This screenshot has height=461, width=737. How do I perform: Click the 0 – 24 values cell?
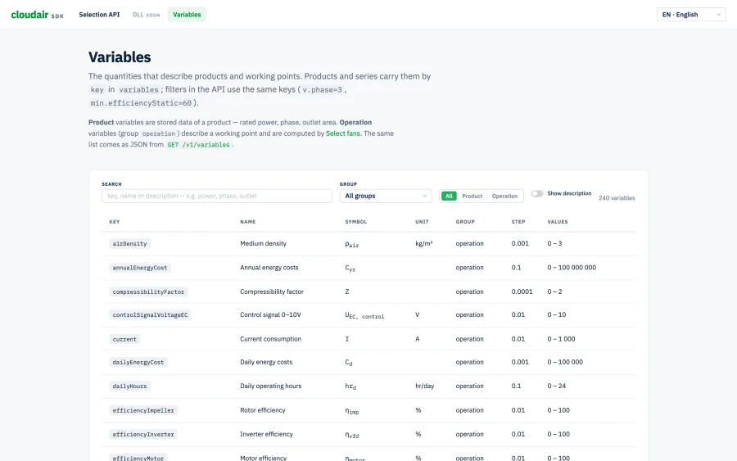pyautogui.click(x=557, y=386)
